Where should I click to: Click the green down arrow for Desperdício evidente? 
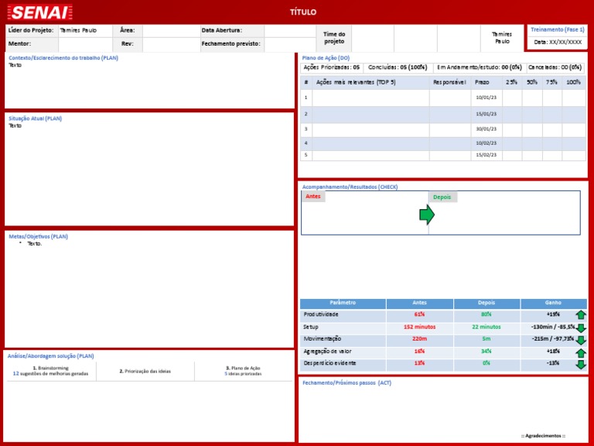pyautogui.click(x=580, y=364)
